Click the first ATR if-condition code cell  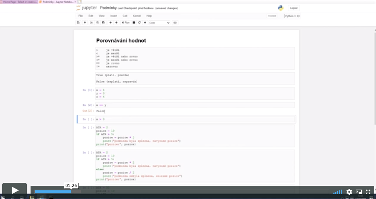click(195, 136)
